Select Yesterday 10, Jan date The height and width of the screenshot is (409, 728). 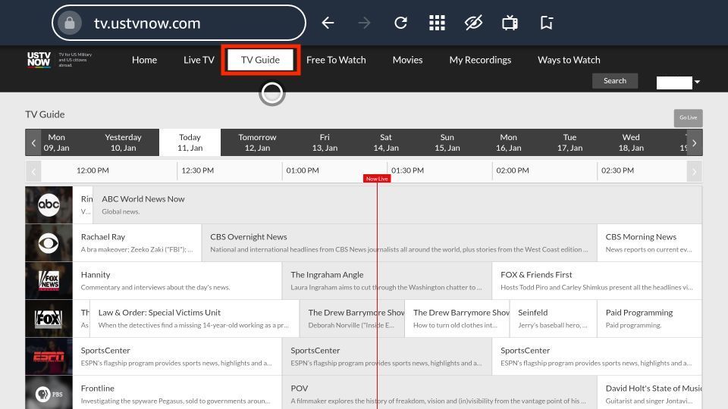[123, 142]
